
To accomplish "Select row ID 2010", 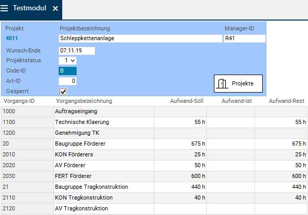I will pos(27,155).
